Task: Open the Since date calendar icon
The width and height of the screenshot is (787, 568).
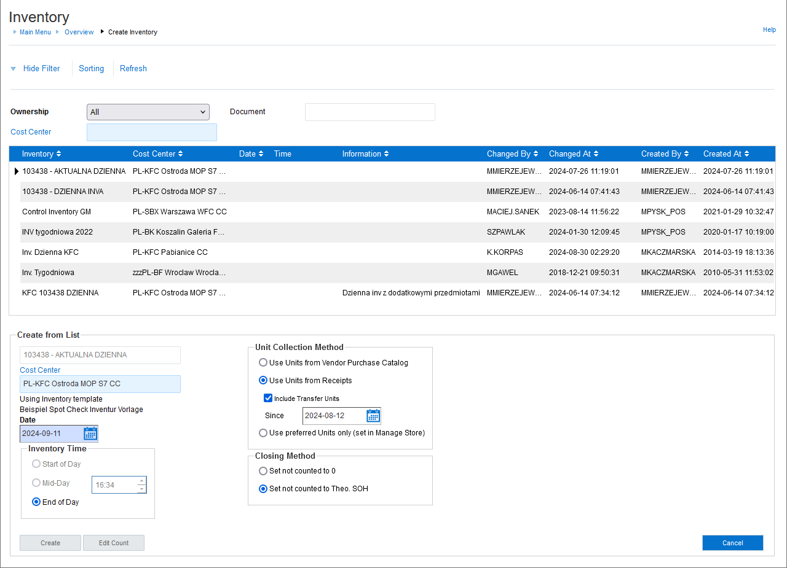Action: point(373,416)
